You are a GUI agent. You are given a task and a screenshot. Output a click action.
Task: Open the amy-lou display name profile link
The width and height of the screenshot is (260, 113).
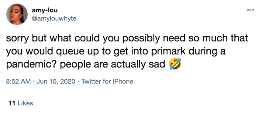(45, 11)
